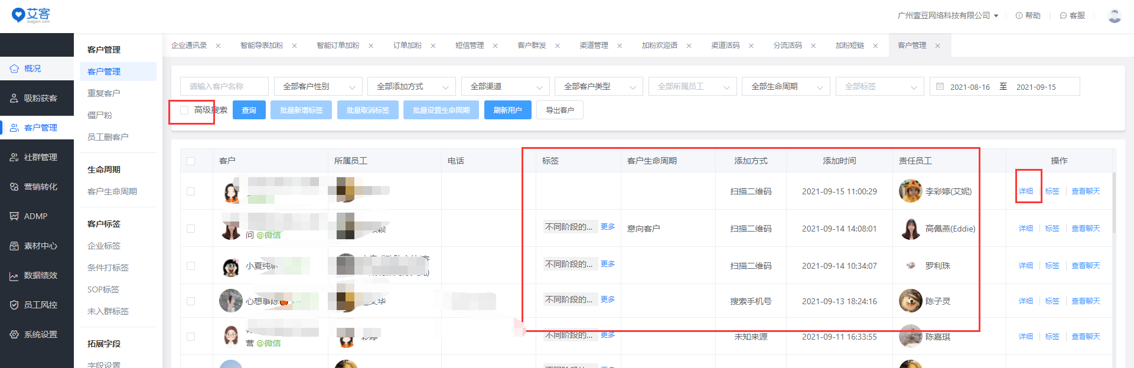Expand the 全部客户性别 dropdown

click(x=318, y=86)
